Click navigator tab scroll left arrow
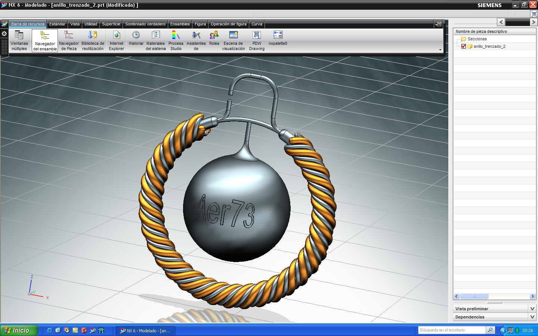The width and height of the screenshot is (538, 336). 501,22
